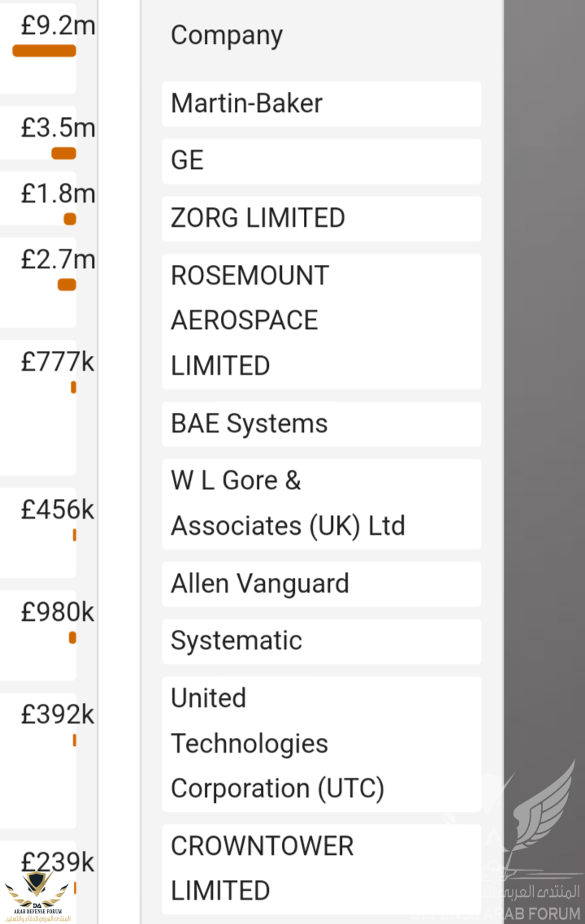
Task: Click the Martin-Baker company entry
Action: [x=321, y=104]
